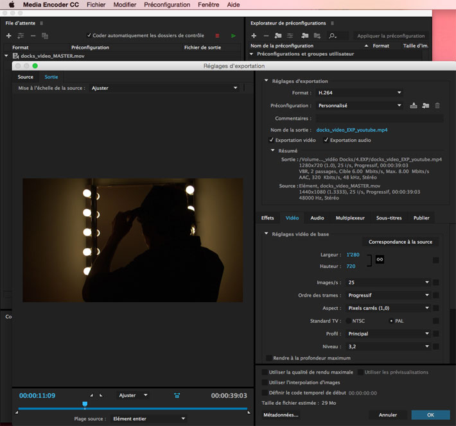Open the Images/s 25 dropdown
Viewport: 456px width, 426px height.
click(x=388, y=282)
